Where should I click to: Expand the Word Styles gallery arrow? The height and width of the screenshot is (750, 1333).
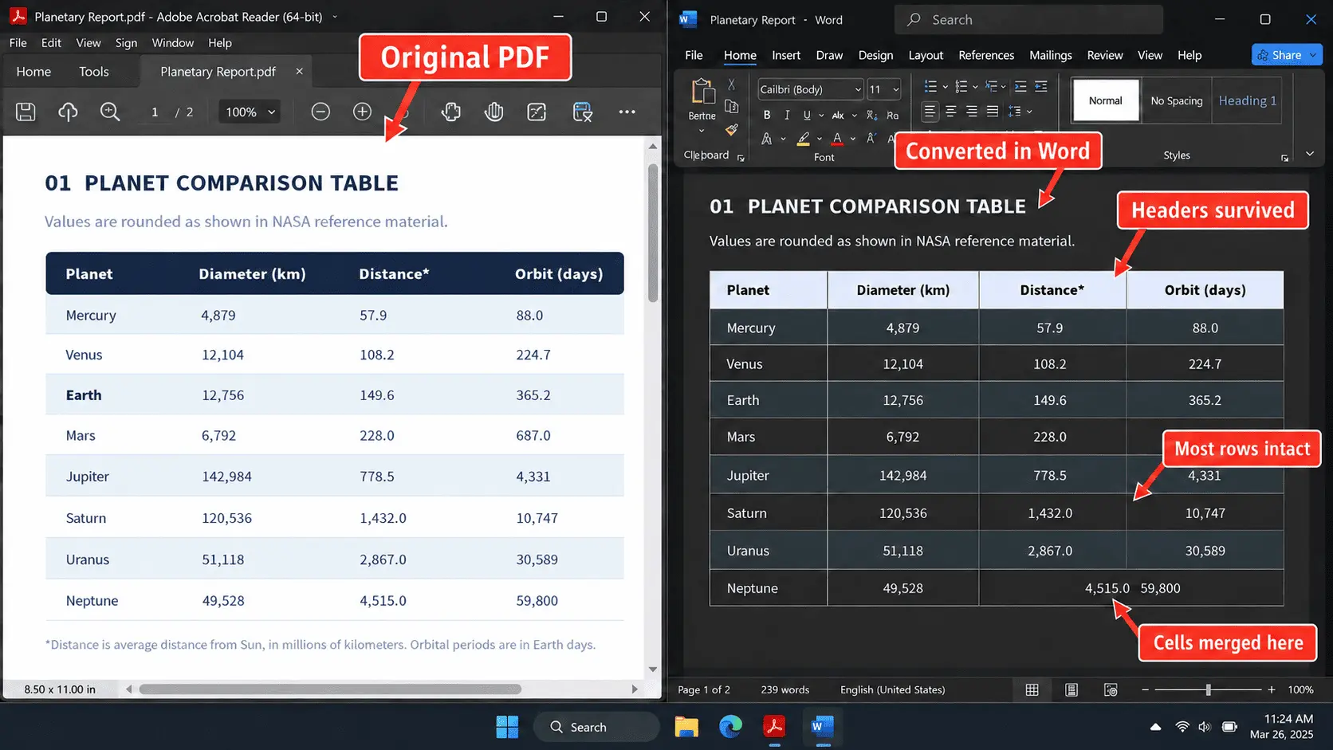tap(1310, 154)
